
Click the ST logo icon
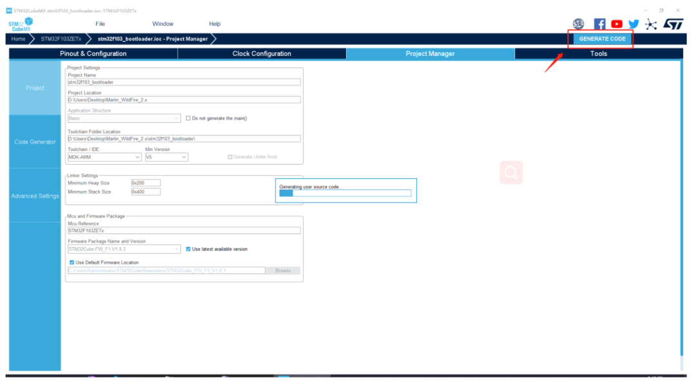[x=673, y=24]
